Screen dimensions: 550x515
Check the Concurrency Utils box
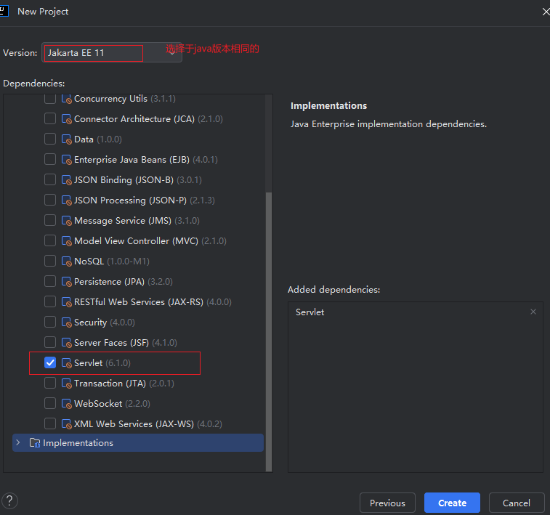(50, 99)
